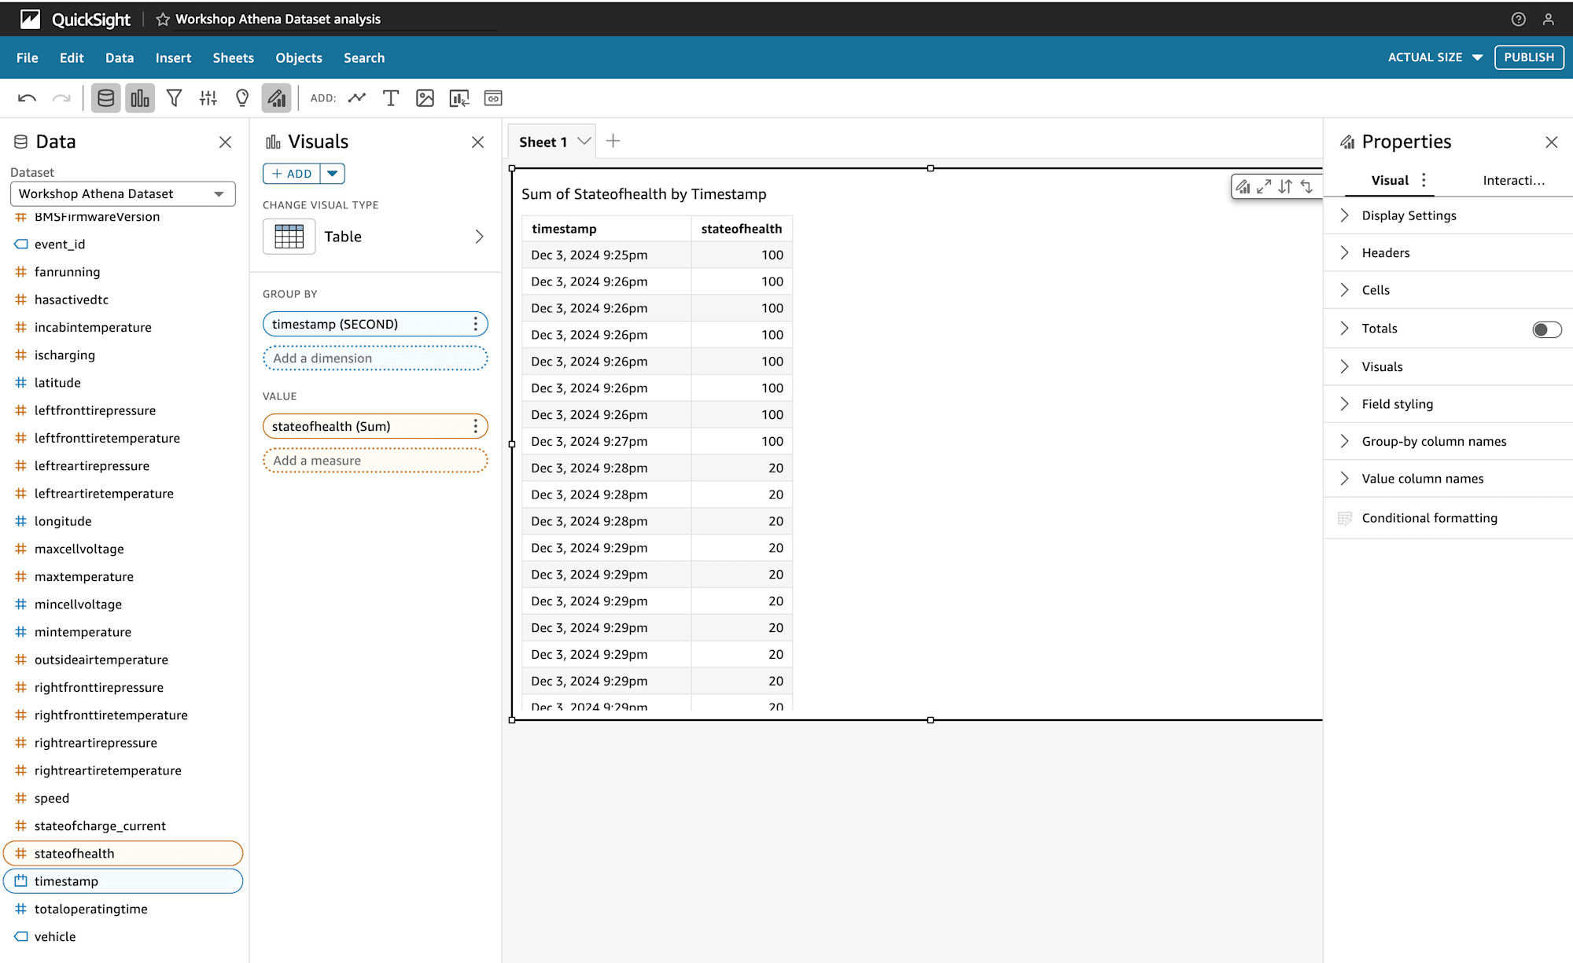Click the + ADD visual button
The image size is (1573, 963).
pos(292,174)
